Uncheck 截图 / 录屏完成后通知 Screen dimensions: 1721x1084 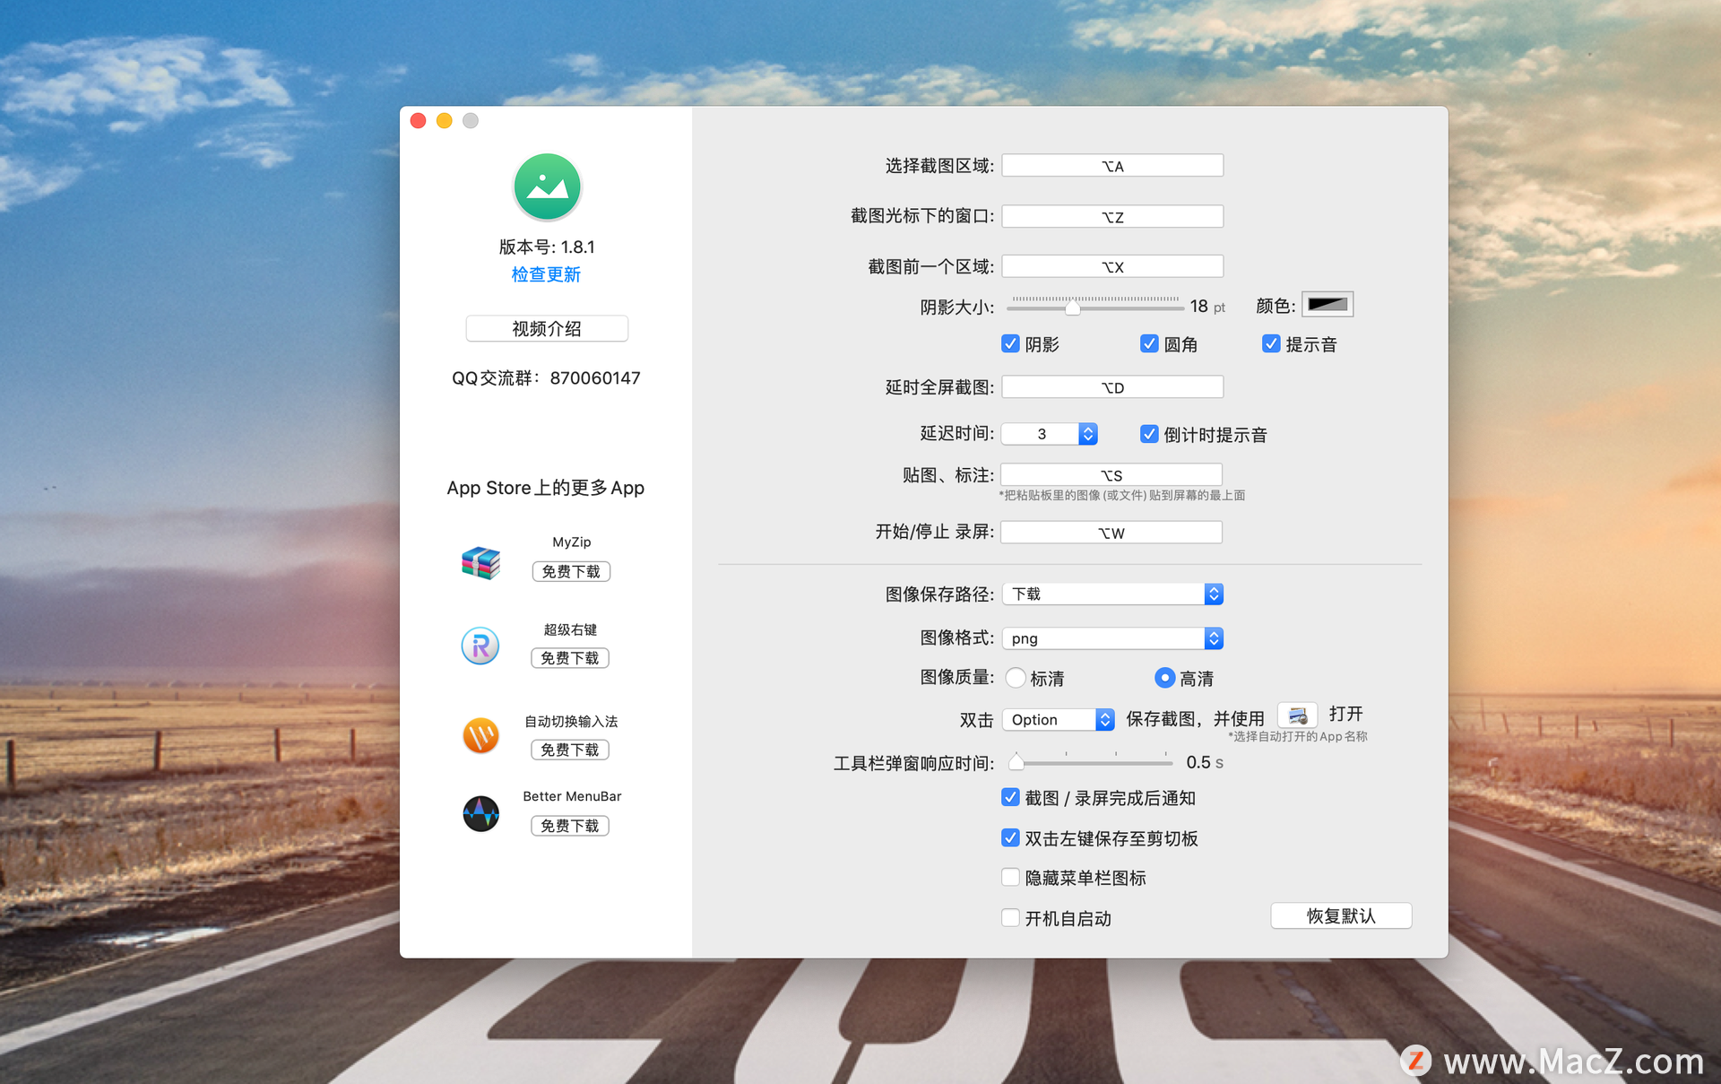click(1010, 797)
